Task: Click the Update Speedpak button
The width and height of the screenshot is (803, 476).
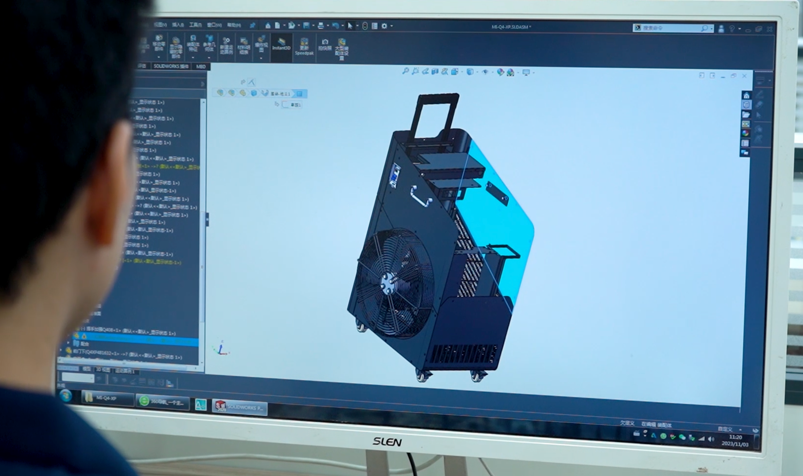Action: pyautogui.click(x=304, y=47)
